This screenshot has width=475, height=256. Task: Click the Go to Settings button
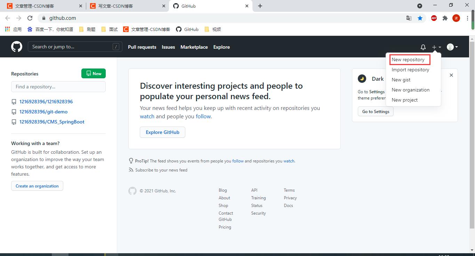tap(376, 112)
